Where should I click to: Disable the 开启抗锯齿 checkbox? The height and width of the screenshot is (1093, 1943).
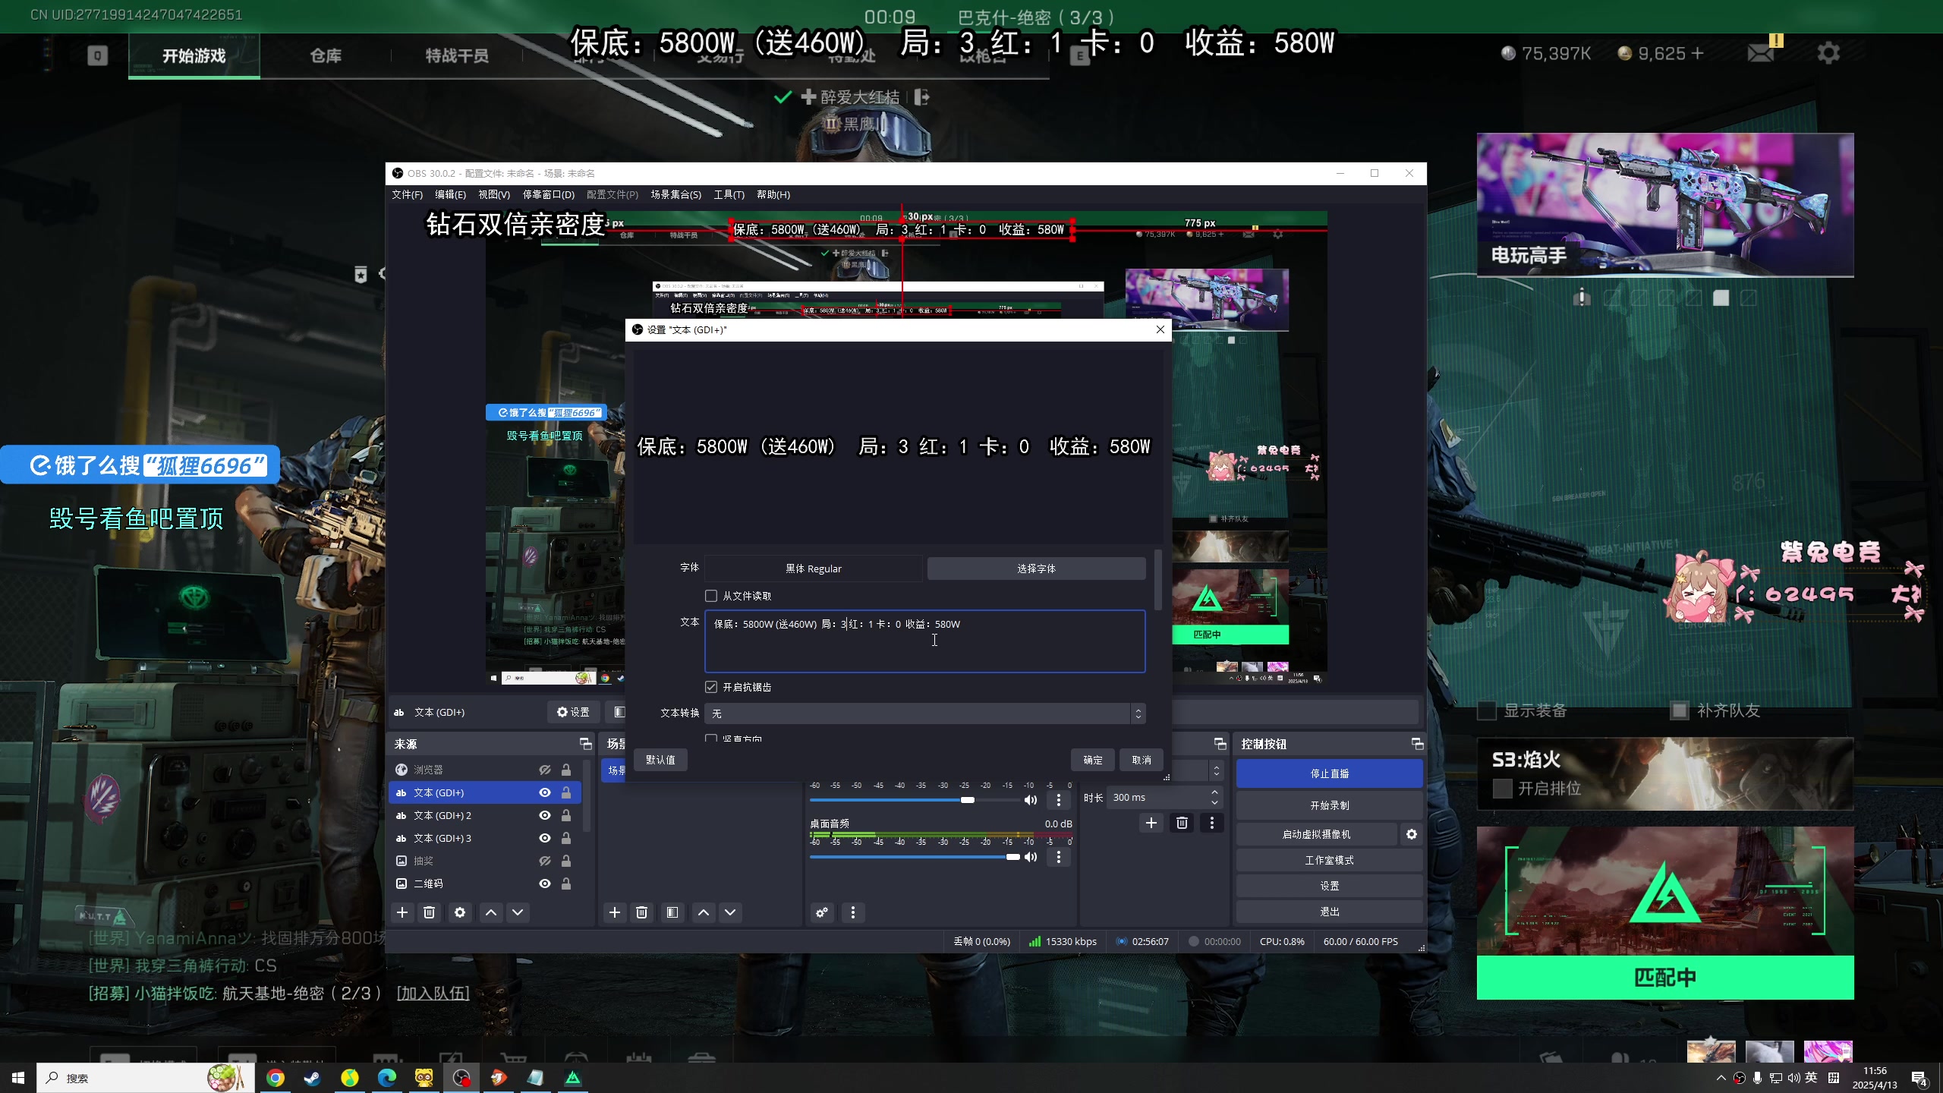point(711,687)
